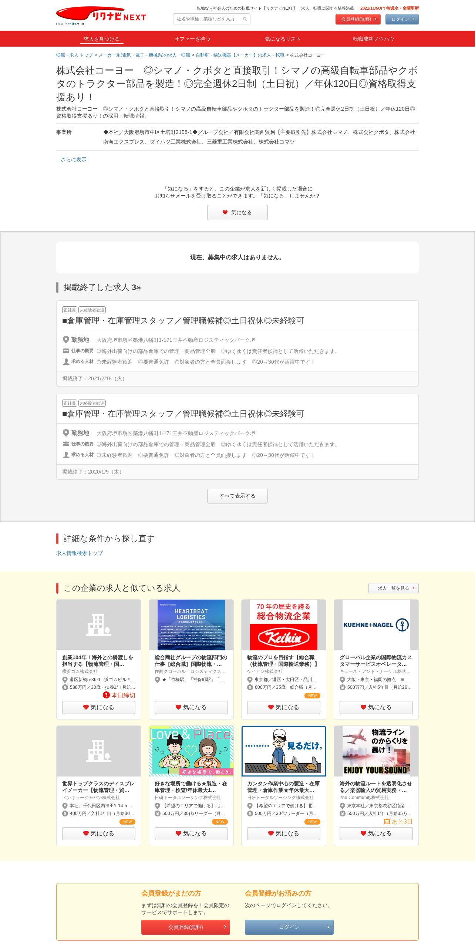Open 物流のプロを目指す【総合職】 job title
The image size is (475, 950).
(283, 661)
